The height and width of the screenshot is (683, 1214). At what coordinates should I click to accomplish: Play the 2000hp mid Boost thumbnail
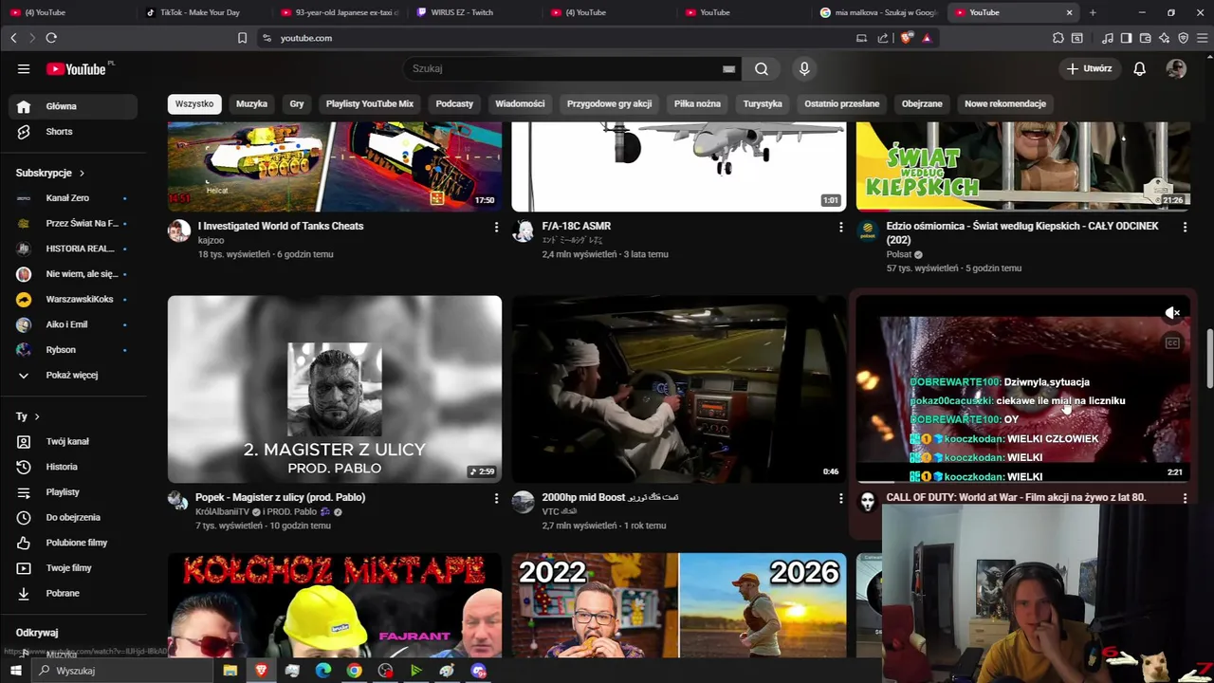tap(679, 389)
